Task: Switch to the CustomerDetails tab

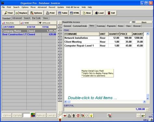Action: pyautogui.click(x=80, y=26)
